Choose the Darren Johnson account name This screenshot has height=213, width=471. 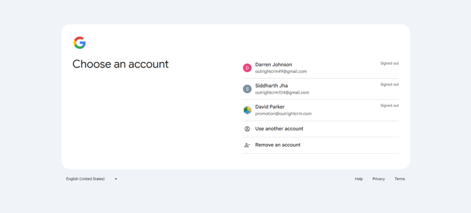point(273,64)
